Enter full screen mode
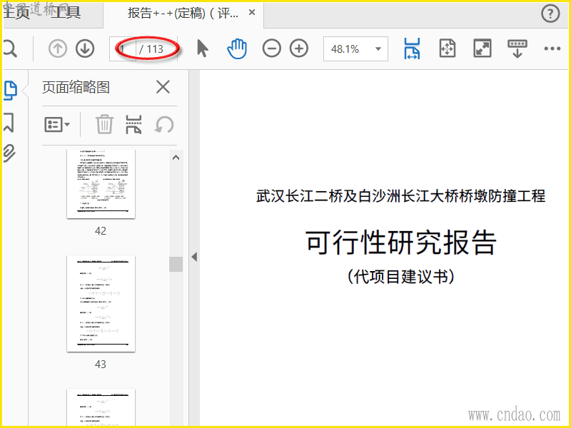The image size is (571, 428). coord(482,49)
